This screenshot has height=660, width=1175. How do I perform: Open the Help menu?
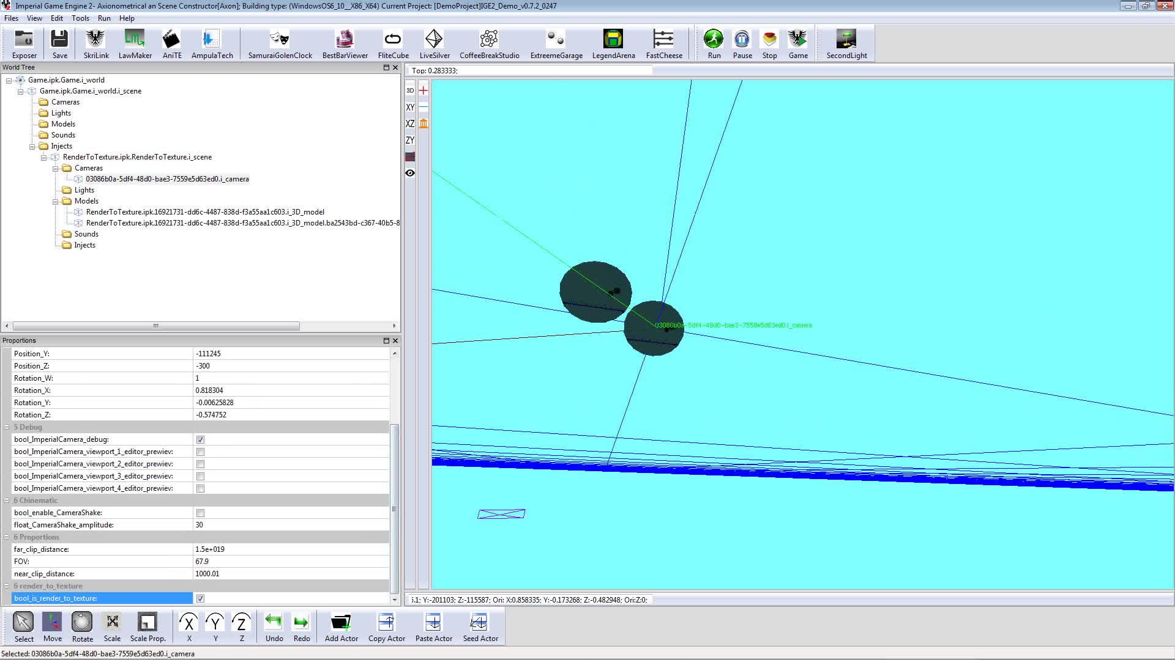click(127, 18)
